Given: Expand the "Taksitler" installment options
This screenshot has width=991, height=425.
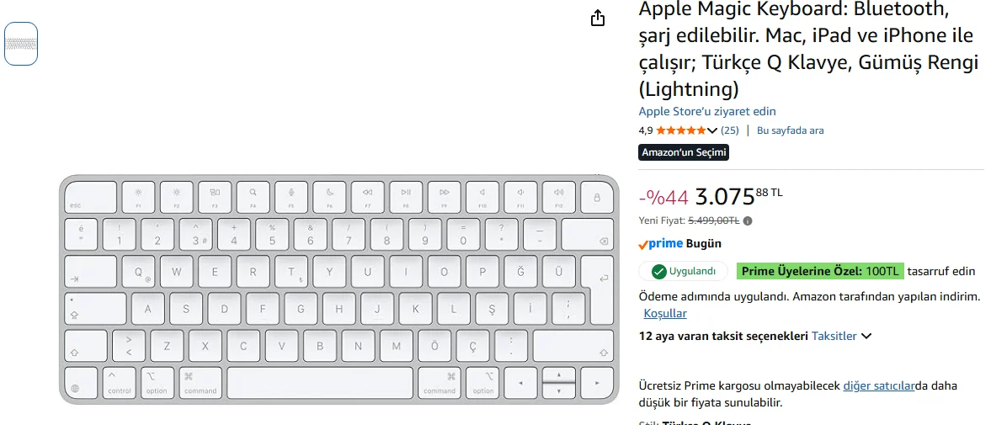Looking at the screenshot, I should pos(841,336).
